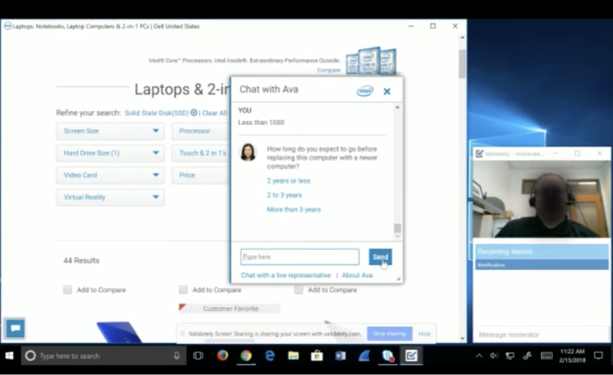The width and height of the screenshot is (613, 375).
Task: Open File Explorer from the taskbar
Action: 293,356
